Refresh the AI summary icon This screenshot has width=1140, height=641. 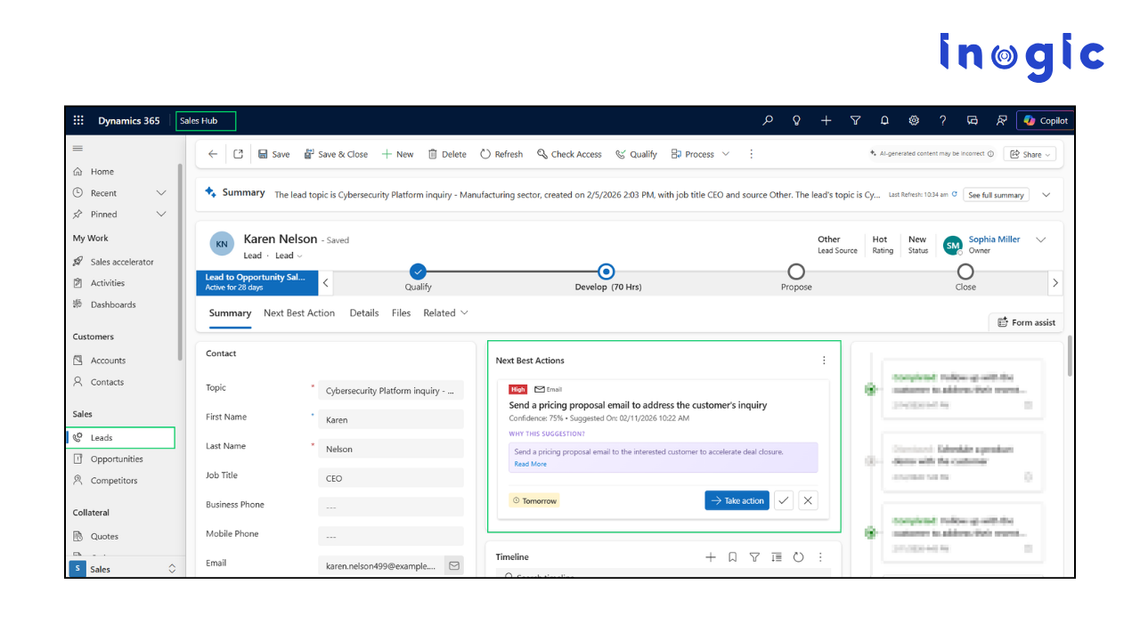[x=955, y=194]
